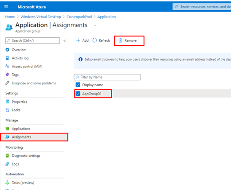
Task: Uncheck the AppGroup01 checkbox
Action: (x=78, y=94)
